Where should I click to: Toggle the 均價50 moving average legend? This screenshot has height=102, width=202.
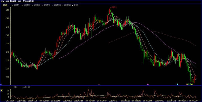(46, 5)
